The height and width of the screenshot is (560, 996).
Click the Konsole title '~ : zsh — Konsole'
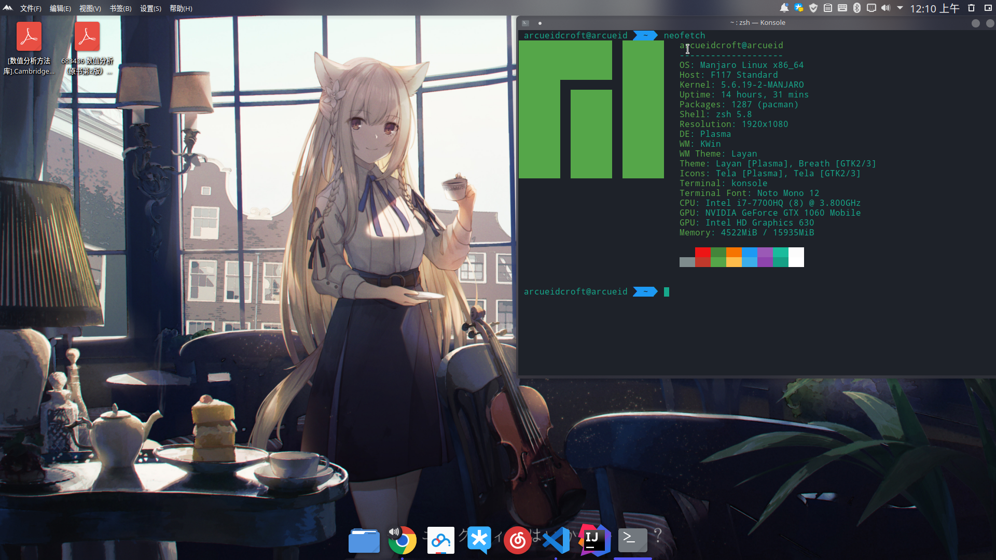pos(757,23)
